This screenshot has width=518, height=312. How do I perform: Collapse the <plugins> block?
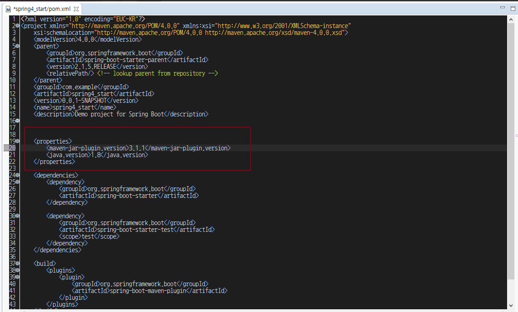[x=17, y=270]
